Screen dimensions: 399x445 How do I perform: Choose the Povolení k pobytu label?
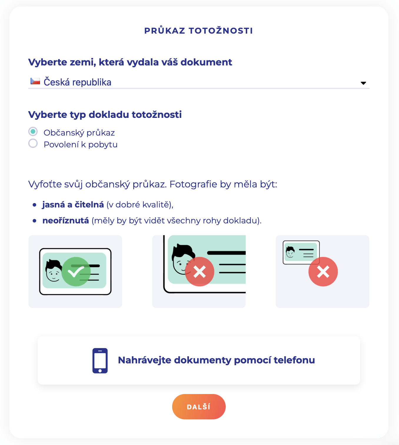81,144
